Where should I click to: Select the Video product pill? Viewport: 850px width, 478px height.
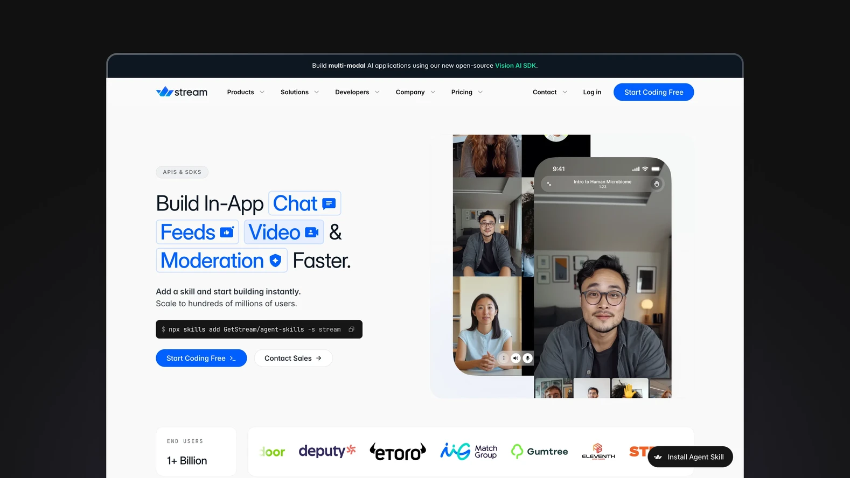point(284,232)
